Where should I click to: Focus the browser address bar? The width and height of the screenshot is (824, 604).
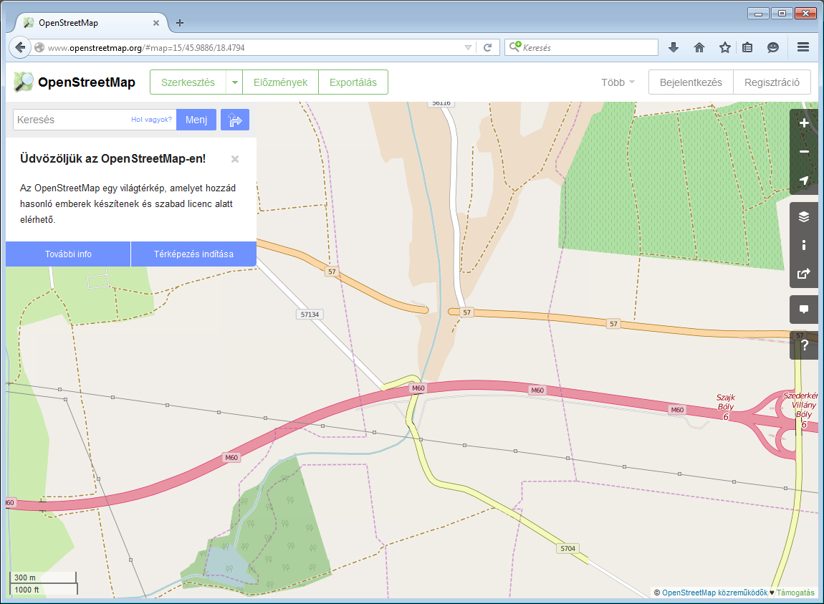coord(252,47)
